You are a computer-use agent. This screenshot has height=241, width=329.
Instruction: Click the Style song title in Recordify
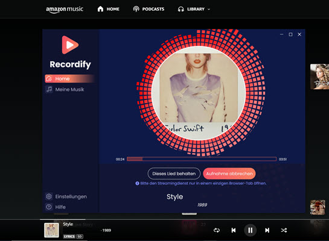tap(175, 197)
